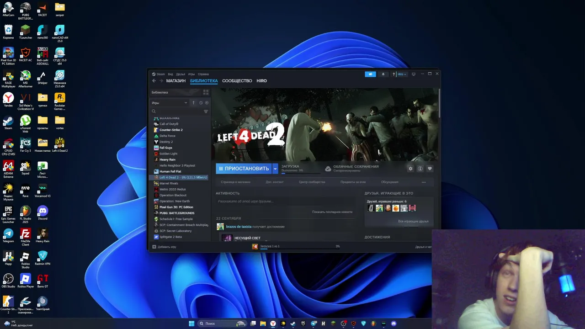
Task: Click the plus icon for Add a game
Action: (x=154, y=247)
